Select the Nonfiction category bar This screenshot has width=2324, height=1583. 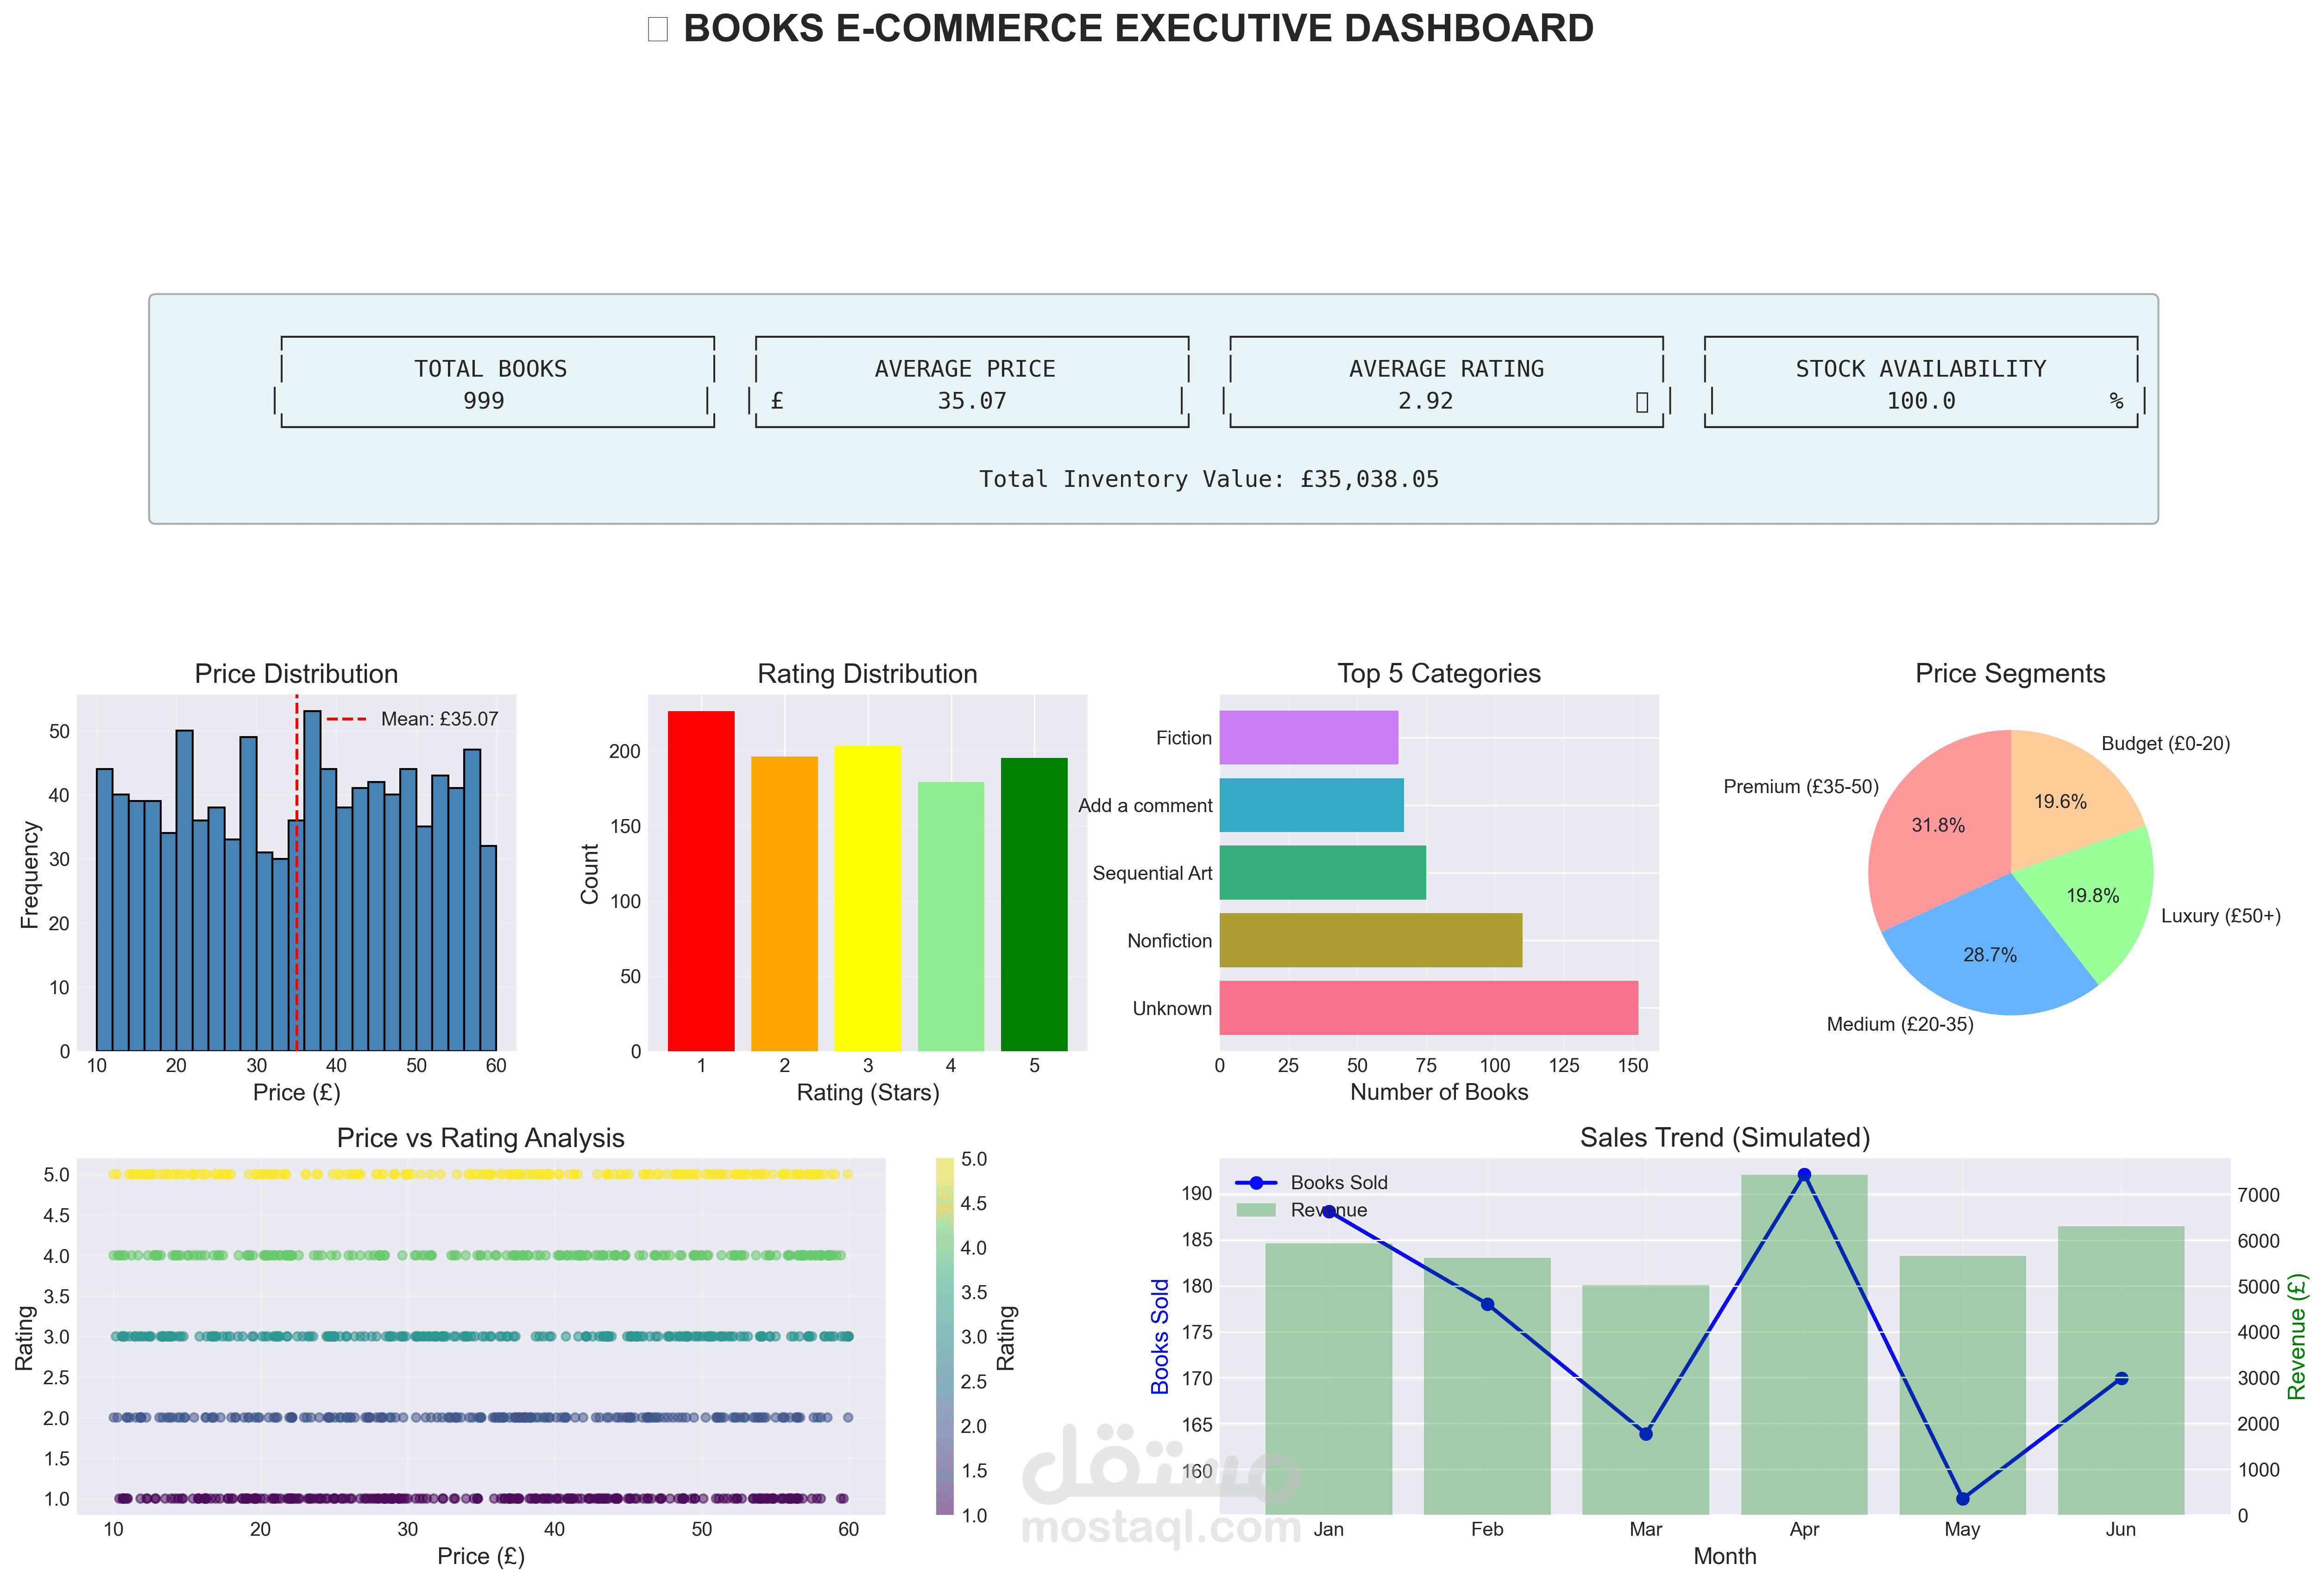(x=1370, y=940)
